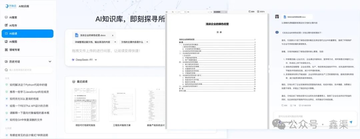The height and width of the screenshot is (139, 360).
Task: Click the Word file icon of uploaded docx
Action: pyautogui.click(x=77, y=35)
